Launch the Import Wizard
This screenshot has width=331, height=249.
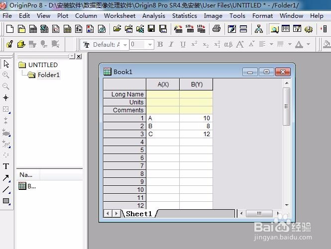pyautogui.click(x=178, y=29)
